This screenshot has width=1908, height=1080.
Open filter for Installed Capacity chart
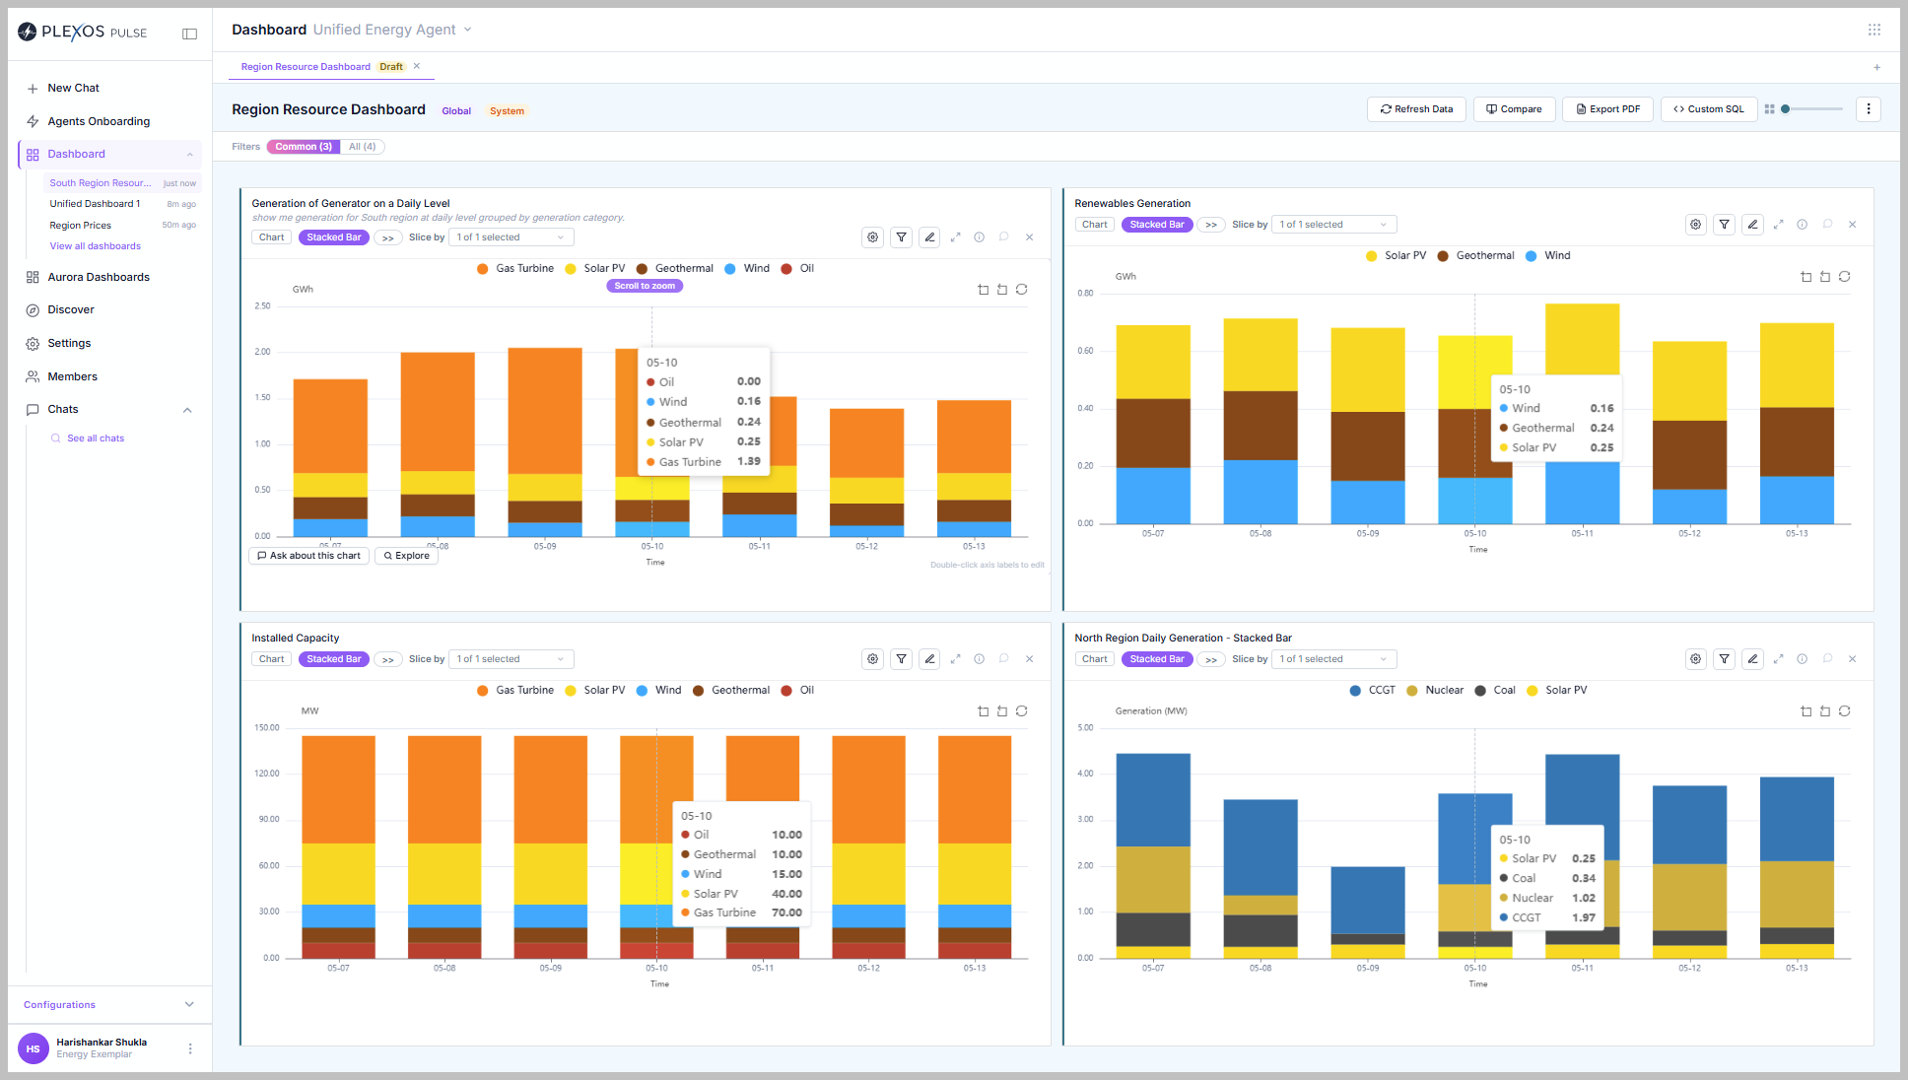tap(901, 659)
